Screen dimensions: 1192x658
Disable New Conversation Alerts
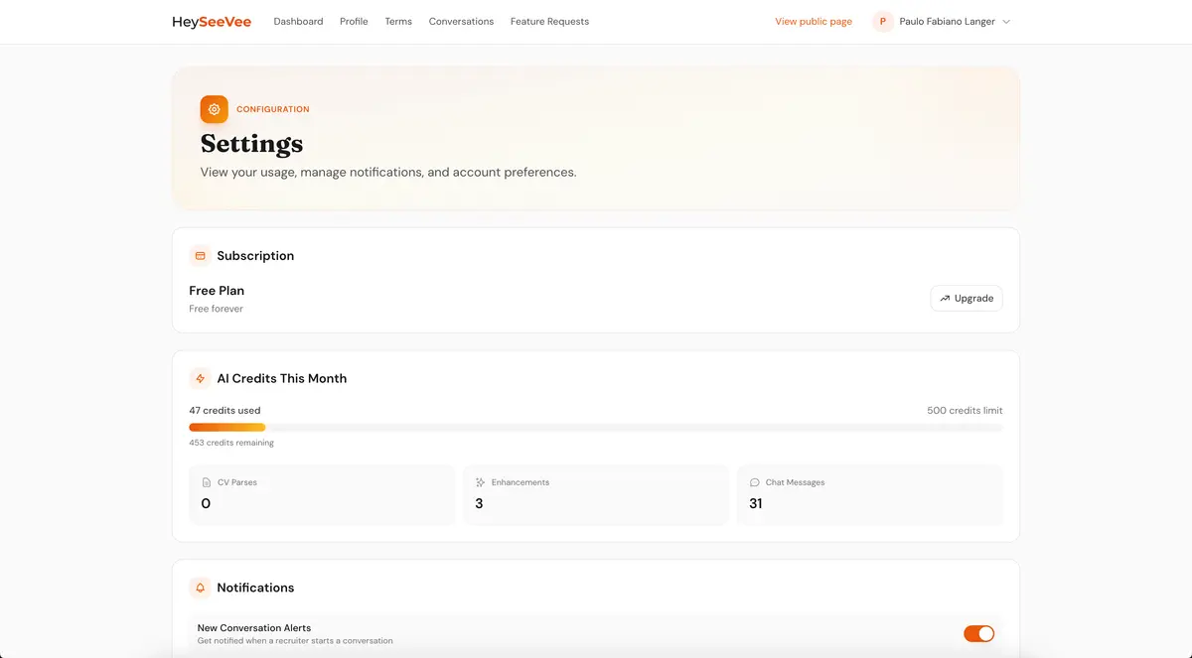click(x=978, y=633)
